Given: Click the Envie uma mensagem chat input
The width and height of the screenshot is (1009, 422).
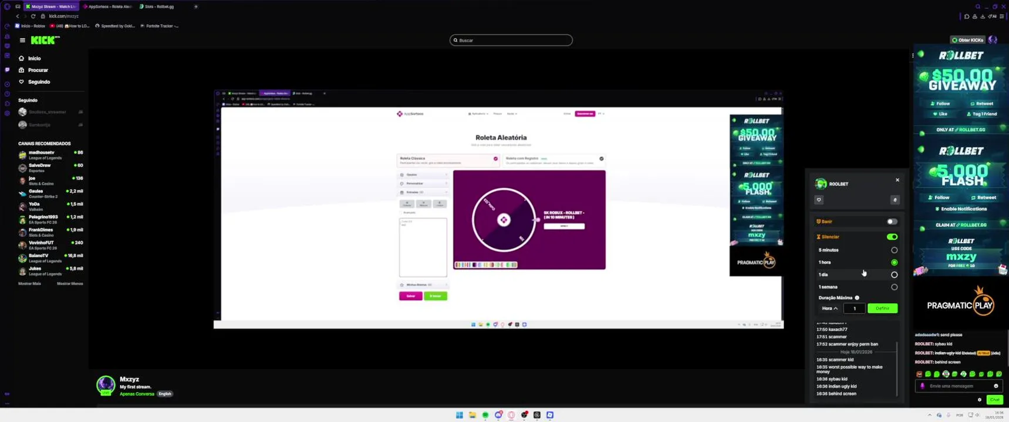Looking at the screenshot, I should point(959,386).
